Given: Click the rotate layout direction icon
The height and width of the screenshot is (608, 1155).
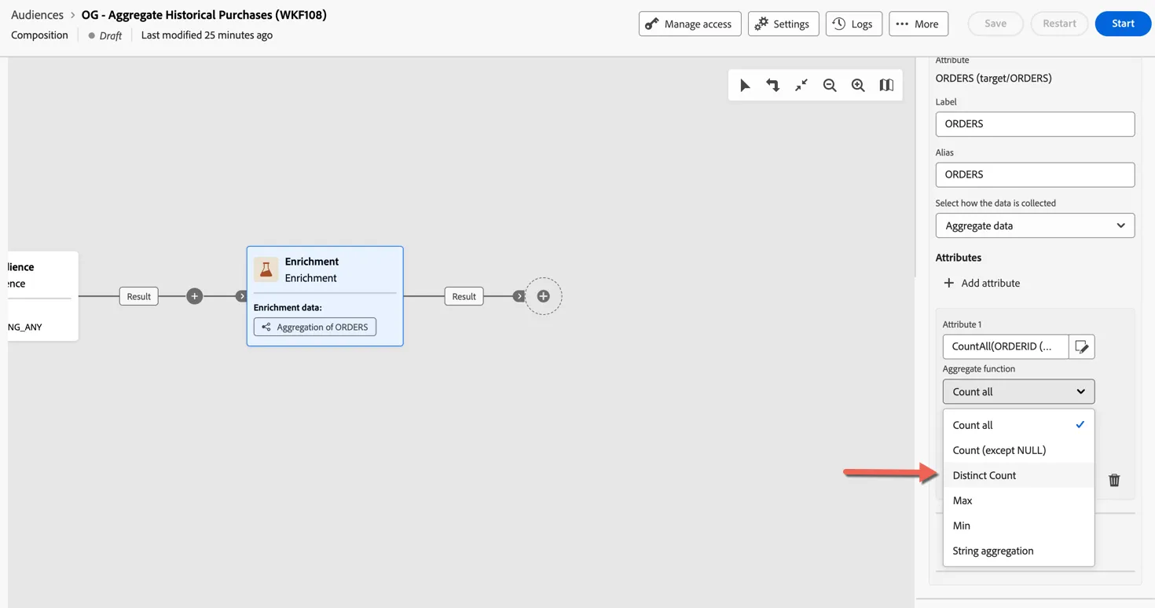Looking at the screenshot, I should coord(773,86).
